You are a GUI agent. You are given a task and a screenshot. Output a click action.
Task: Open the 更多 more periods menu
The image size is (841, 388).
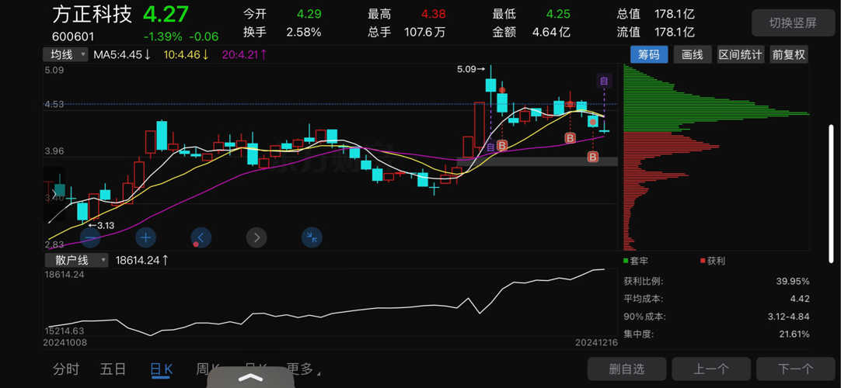click(302, 369)
